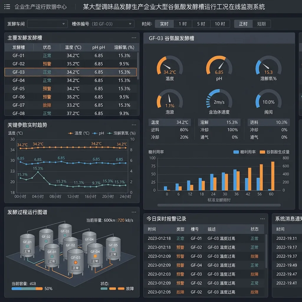Switch to the 10 时 time range tab
Image resolution: width=302 pixels, height=302 pixels.
pyautogui.click(x=220, y=24)
